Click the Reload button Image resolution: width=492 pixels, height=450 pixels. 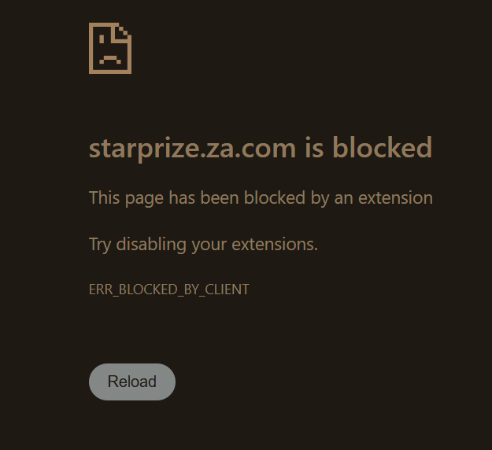(x=132, y=382)
